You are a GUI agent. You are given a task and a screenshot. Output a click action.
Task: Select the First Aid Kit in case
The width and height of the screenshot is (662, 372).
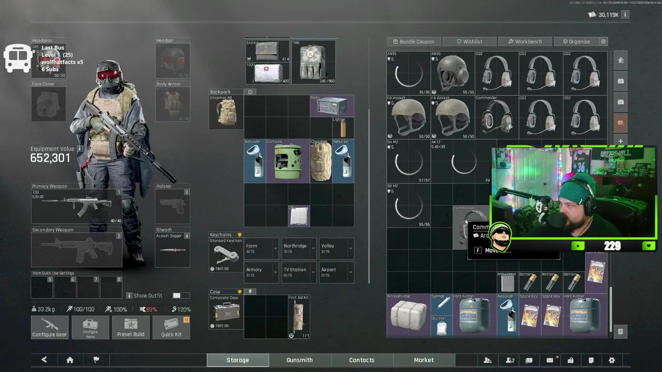pyautogui.click(x=299, y=317)
